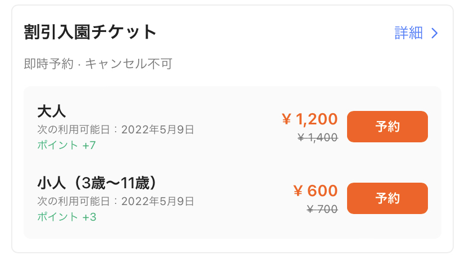The width and height of the screenshot is (465, 274).
Task: Click the child ポイント +3 text
Action: pyautogui.click(x=67, y=217)
